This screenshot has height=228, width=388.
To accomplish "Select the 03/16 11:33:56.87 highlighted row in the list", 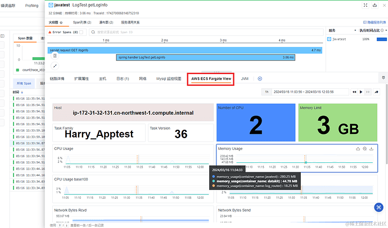I will 29,143.
